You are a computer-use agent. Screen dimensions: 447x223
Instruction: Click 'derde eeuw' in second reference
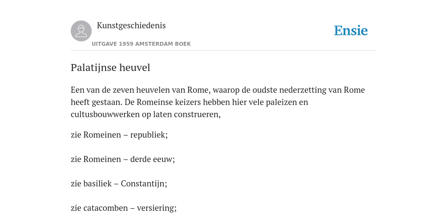(x=152, y=159)
